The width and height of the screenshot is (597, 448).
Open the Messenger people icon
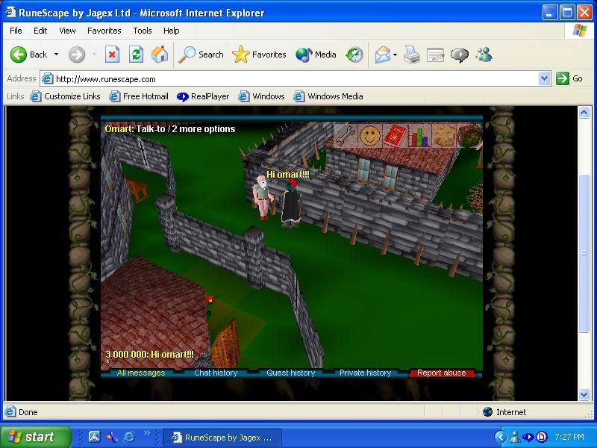point(484,55)
